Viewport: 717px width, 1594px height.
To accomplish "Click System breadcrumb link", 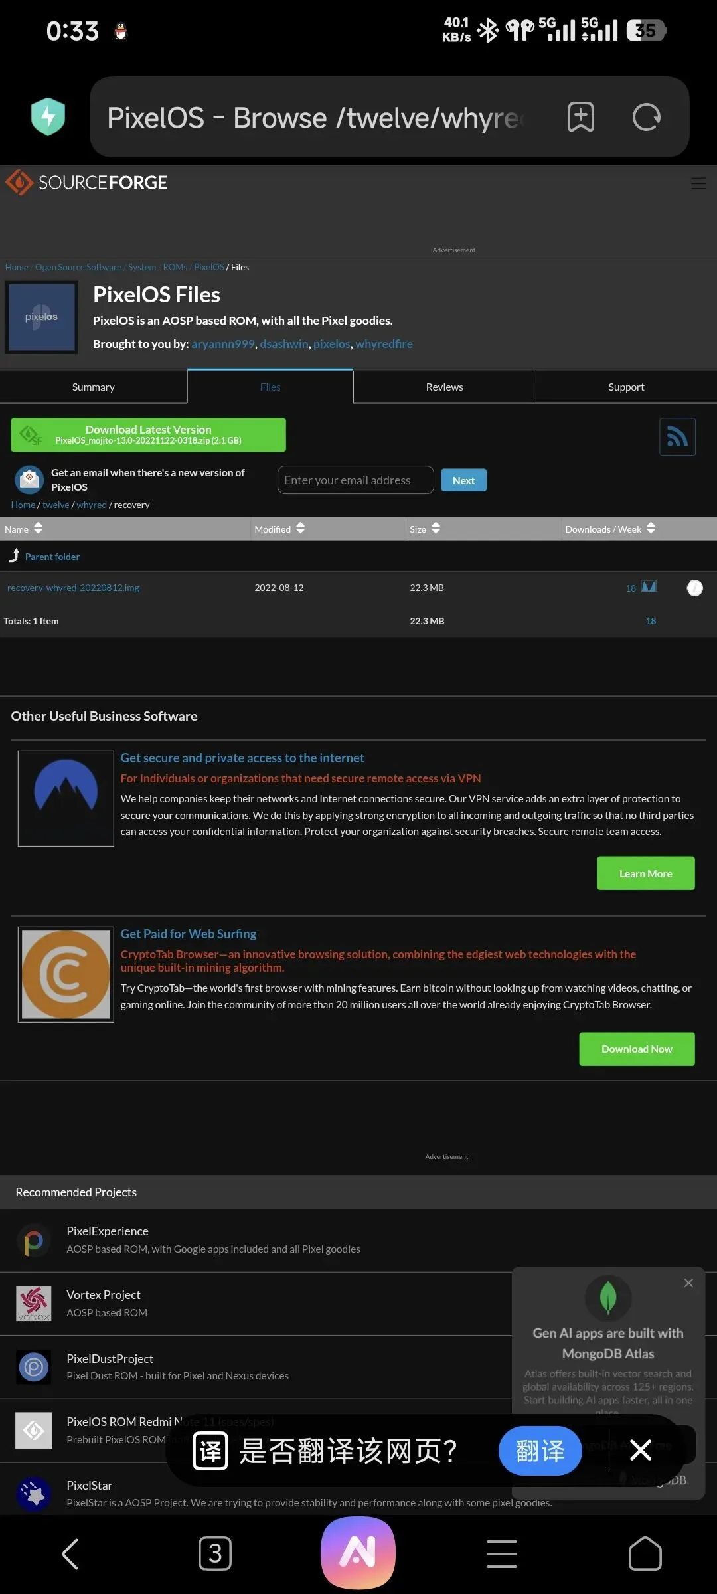I will [x=142, y=267].
